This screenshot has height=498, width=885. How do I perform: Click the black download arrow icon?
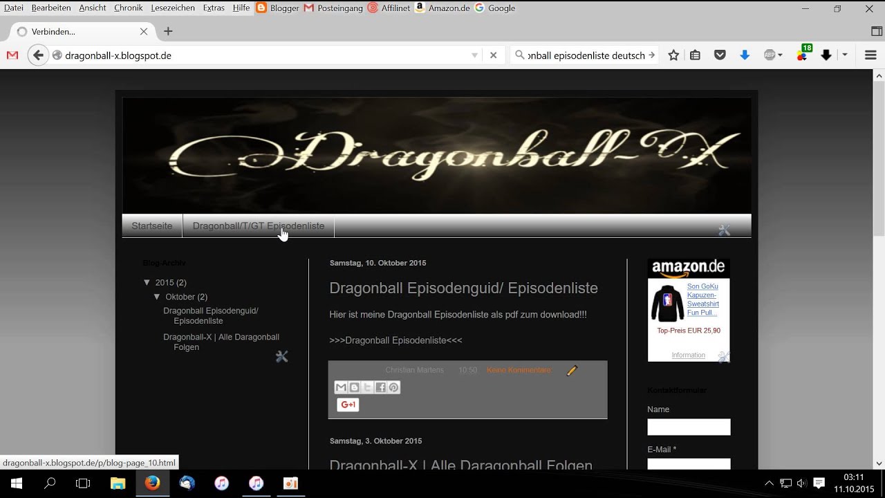coord(826,55)
